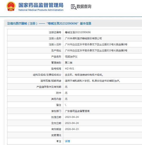142x145 pixels.
Task: Click the national emblem logo
Action: click(11, 6)
